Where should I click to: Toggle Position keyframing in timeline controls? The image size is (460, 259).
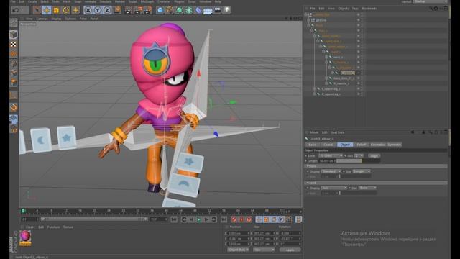click(259, 219)
